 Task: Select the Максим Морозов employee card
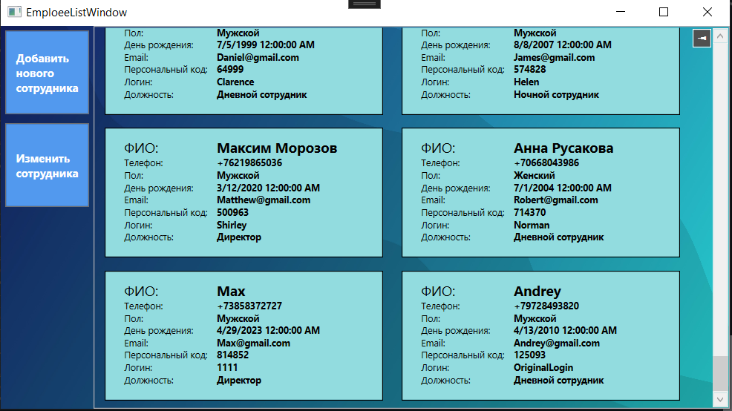[244, 193]
